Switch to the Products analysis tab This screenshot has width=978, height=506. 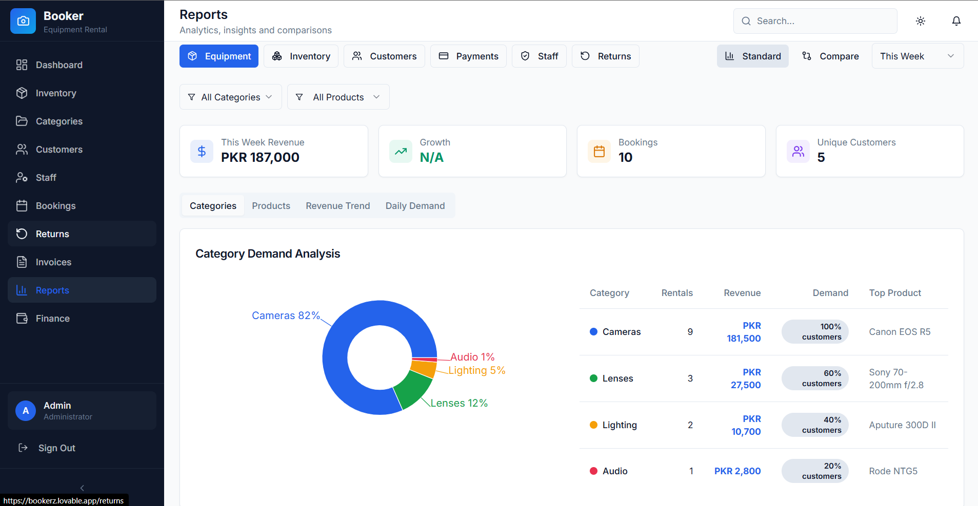[271, 206]
